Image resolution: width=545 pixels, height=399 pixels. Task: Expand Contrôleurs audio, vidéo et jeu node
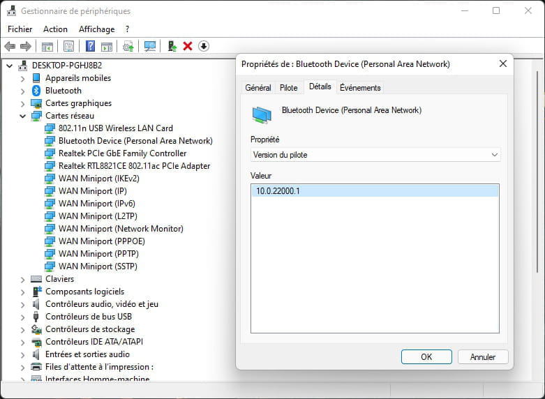pos(23,304)
